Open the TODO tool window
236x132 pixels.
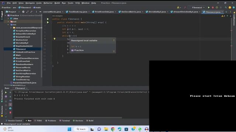[38, 121]
